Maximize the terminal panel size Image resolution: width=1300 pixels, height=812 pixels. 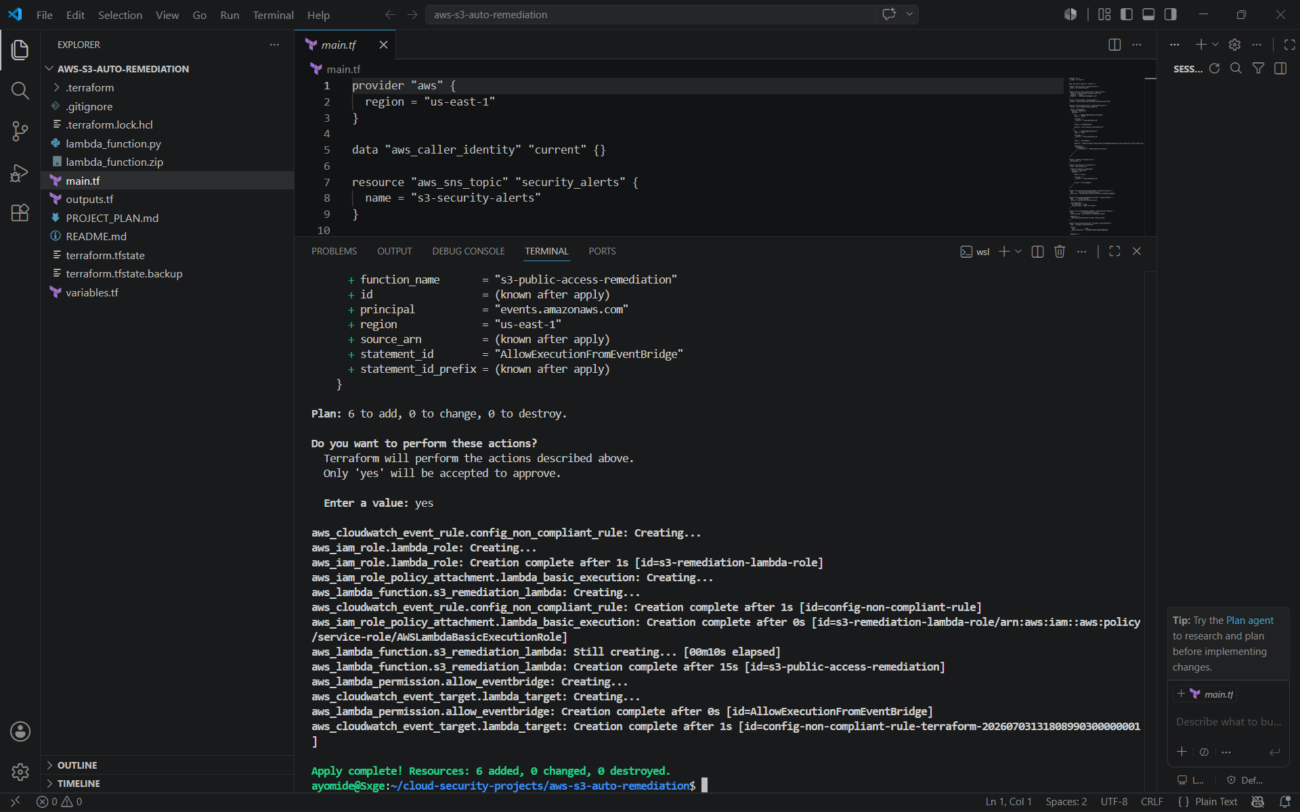tap(1114, 252)
